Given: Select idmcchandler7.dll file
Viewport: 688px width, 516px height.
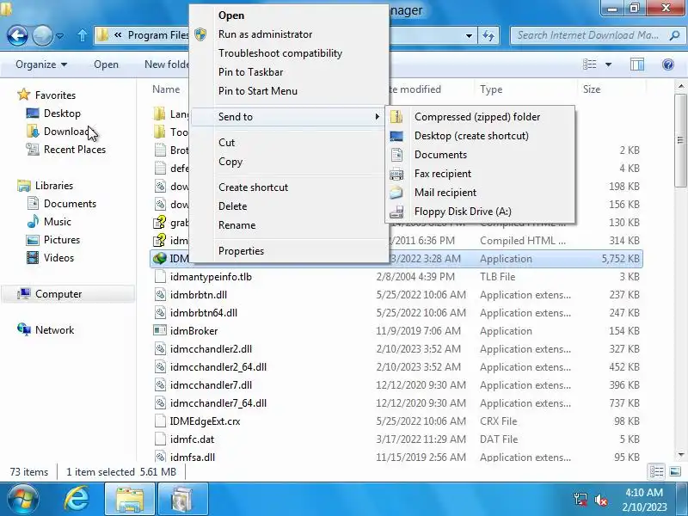Looking at the screenshot, I should point(211,384).
